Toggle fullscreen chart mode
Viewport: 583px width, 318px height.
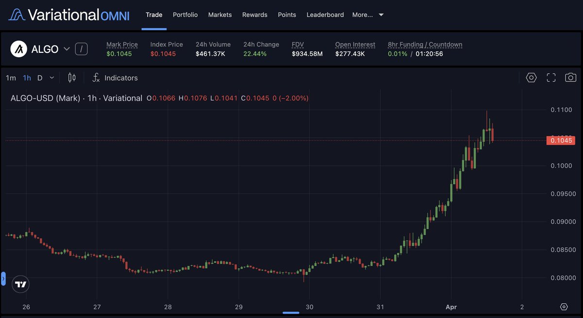click(x=551, y=78)
